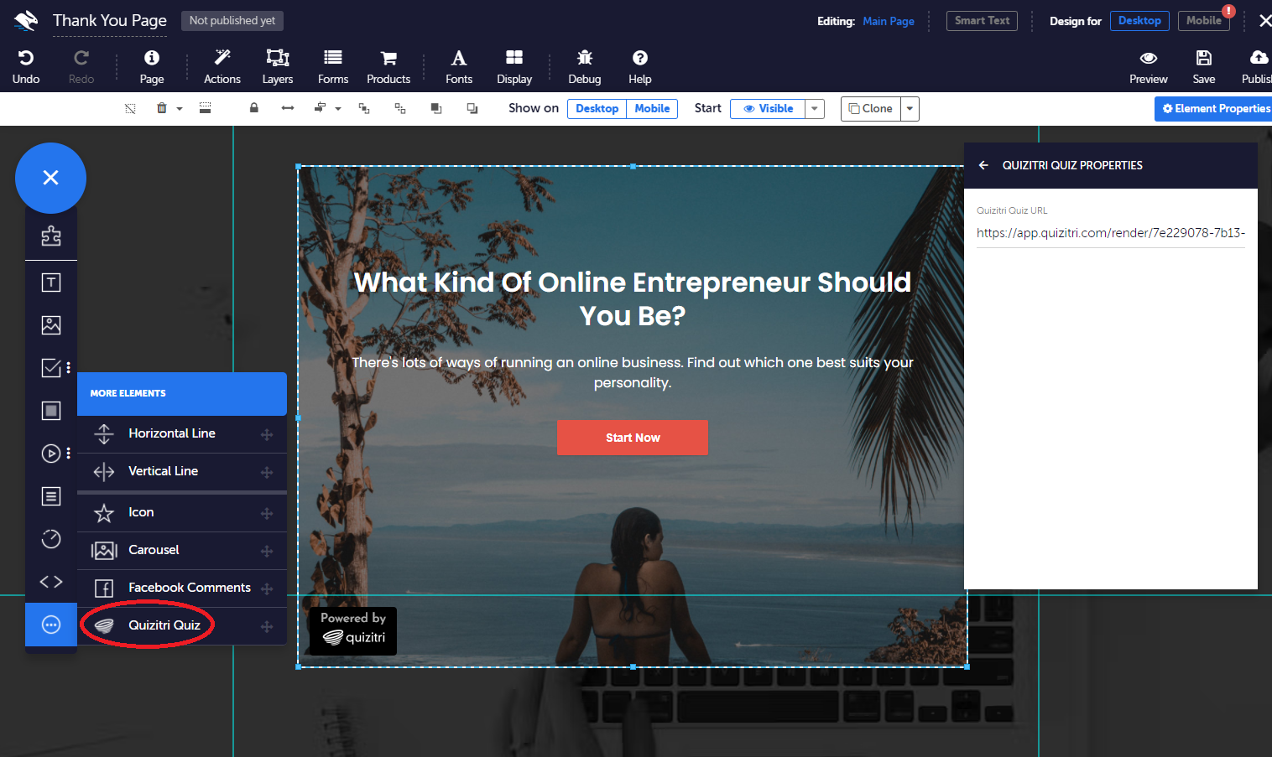1272x757 pixels.
Task: Add Facebook Comments element
Action: tap(182, 588)
